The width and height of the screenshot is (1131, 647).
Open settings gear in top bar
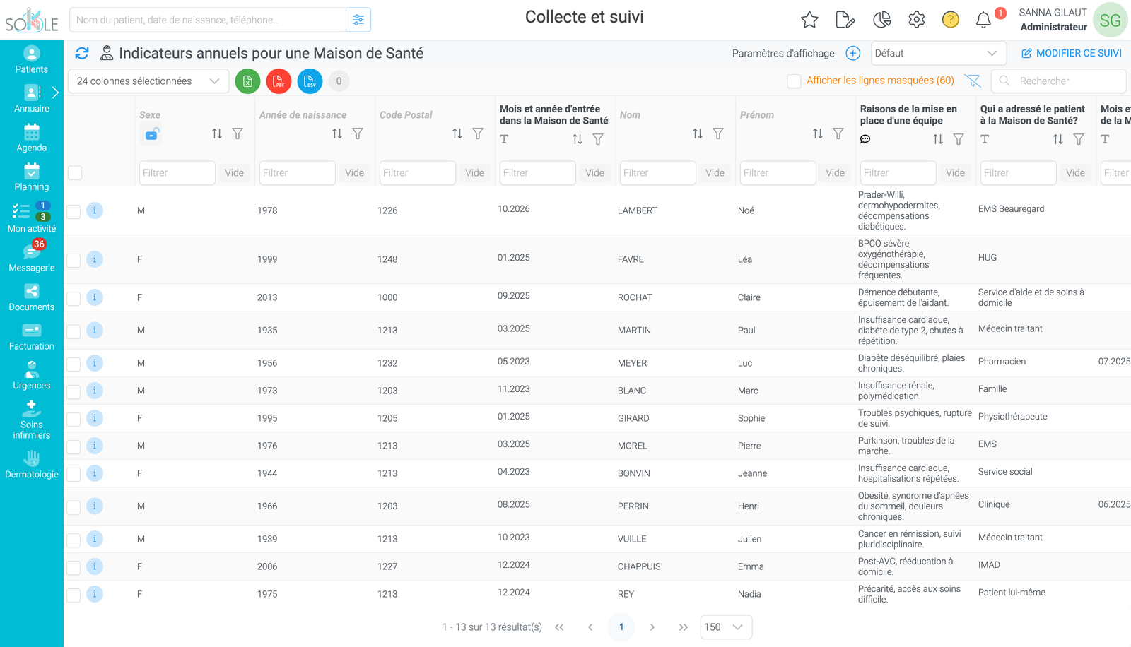pos(917,20)
